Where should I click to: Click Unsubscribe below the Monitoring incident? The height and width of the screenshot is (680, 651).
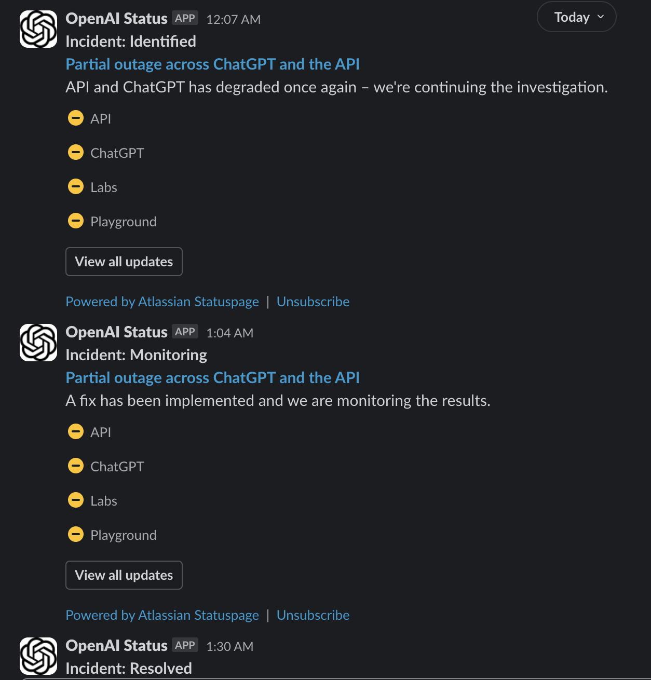click(x=313, y=615)
